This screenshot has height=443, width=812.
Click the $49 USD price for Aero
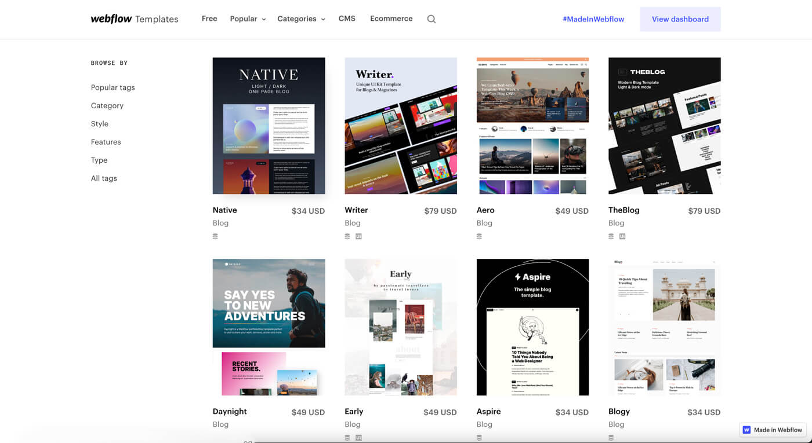[x=572, y=211]
